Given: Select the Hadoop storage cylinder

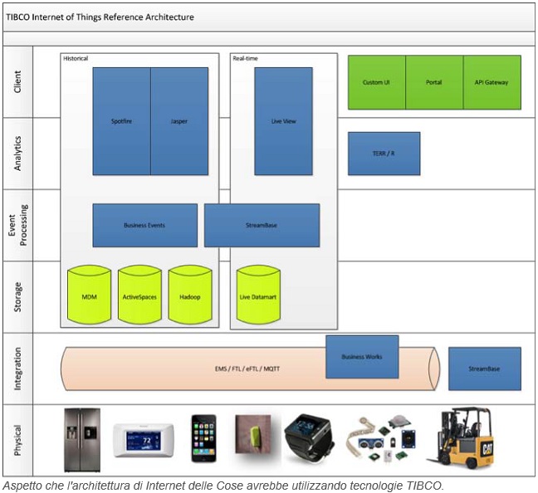Looking at the screenshot, I should [x=190, y=295].
